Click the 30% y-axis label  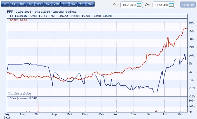191,23
